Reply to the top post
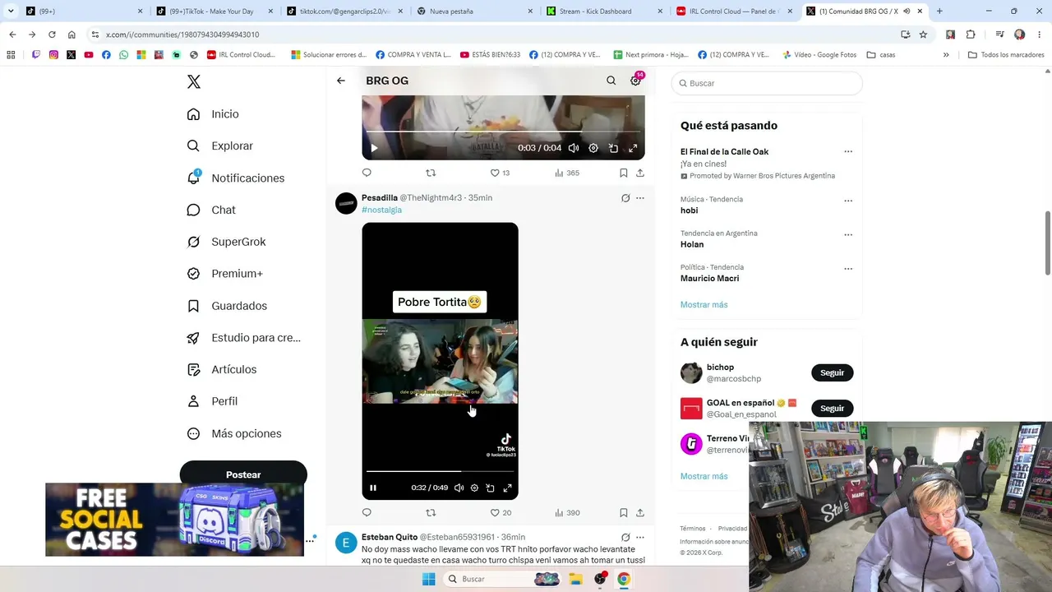 coord(367,173)
